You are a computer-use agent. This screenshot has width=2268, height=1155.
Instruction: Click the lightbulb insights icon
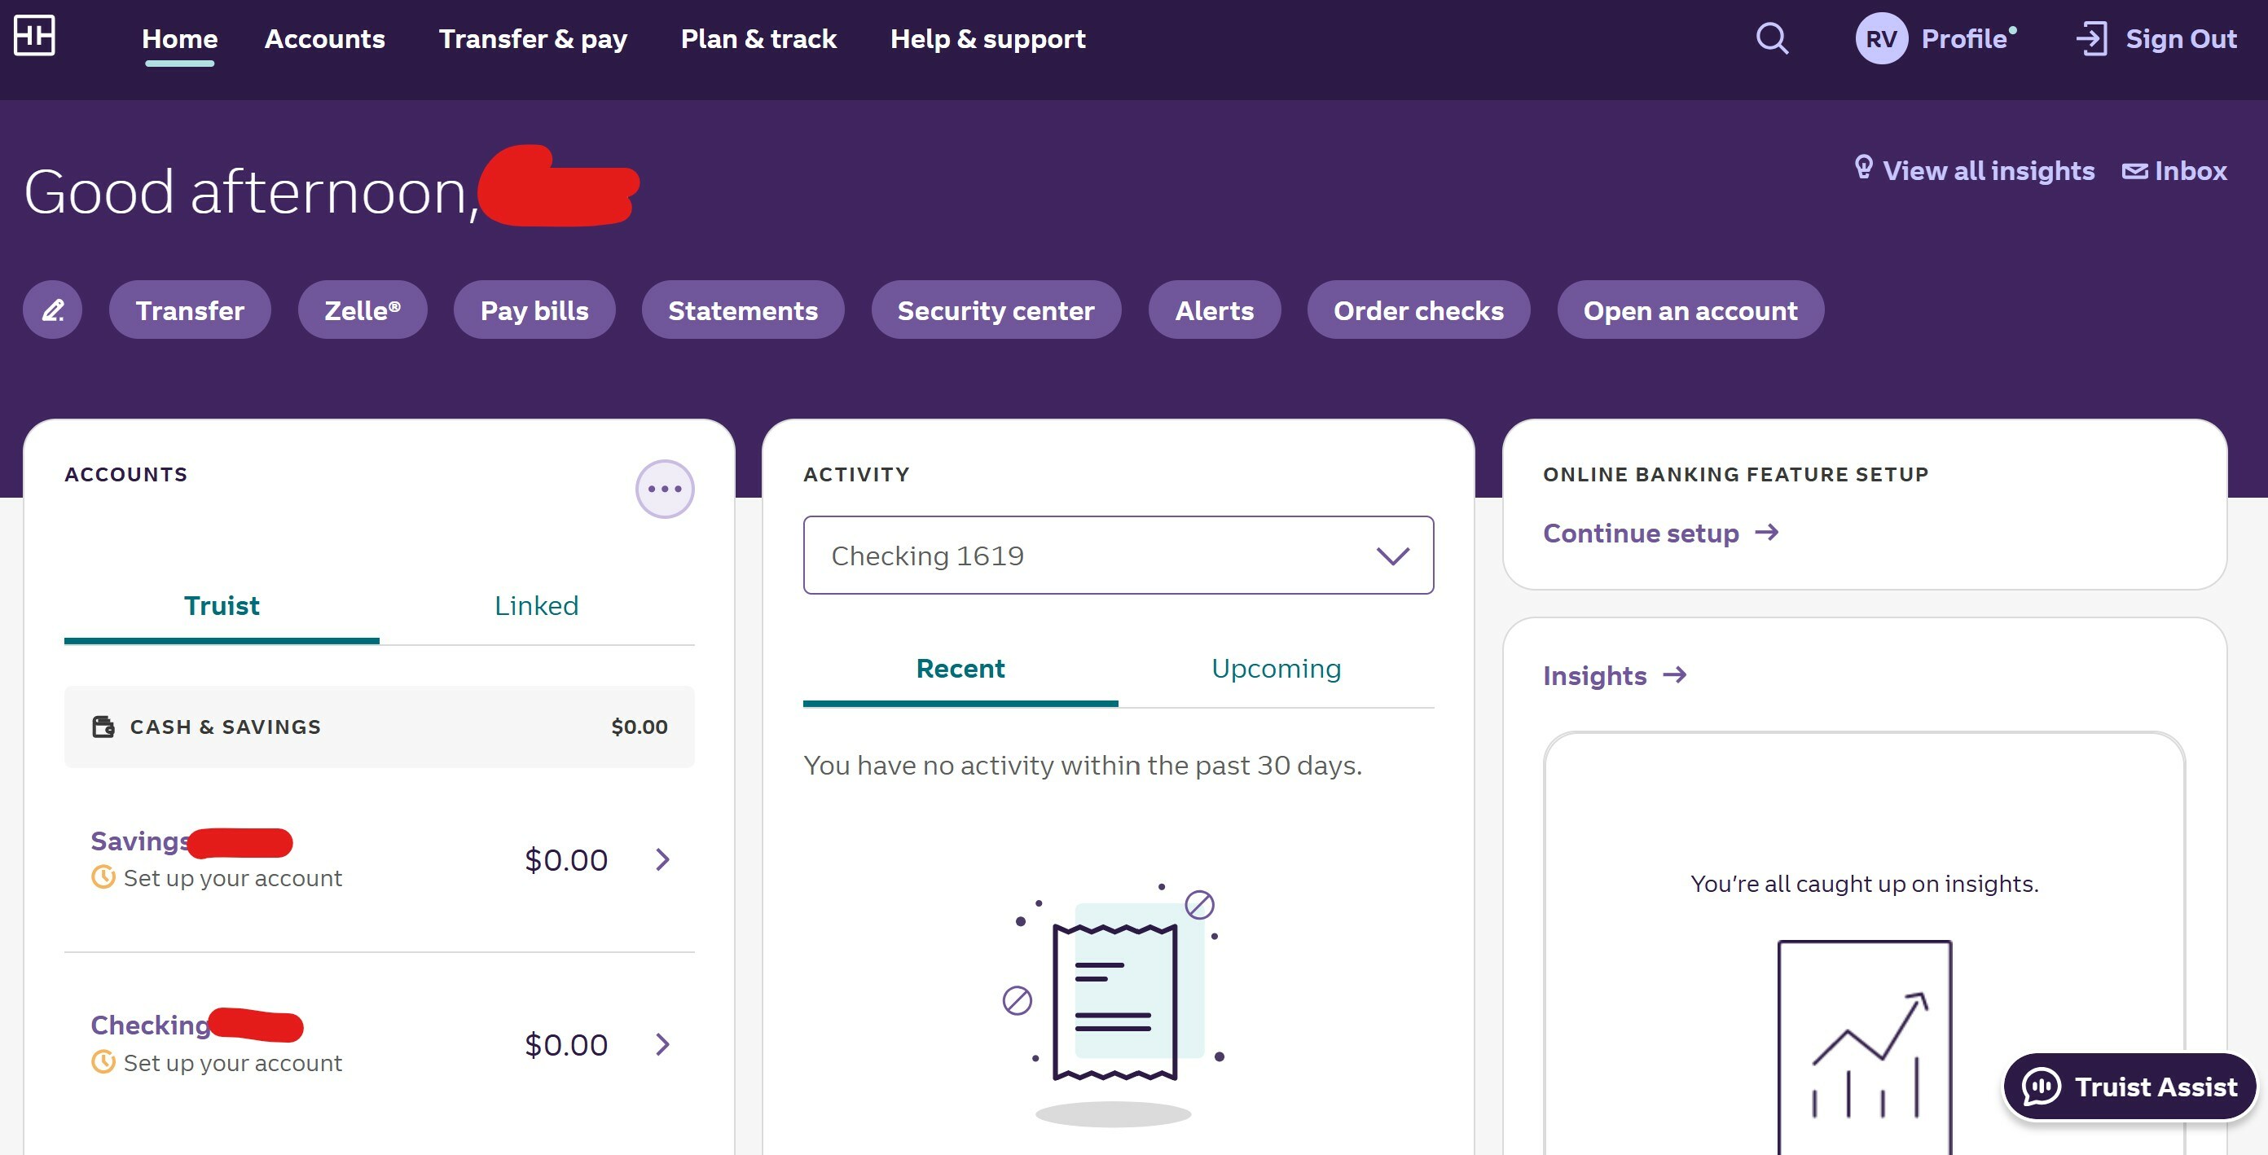(x=1863, y=167)
